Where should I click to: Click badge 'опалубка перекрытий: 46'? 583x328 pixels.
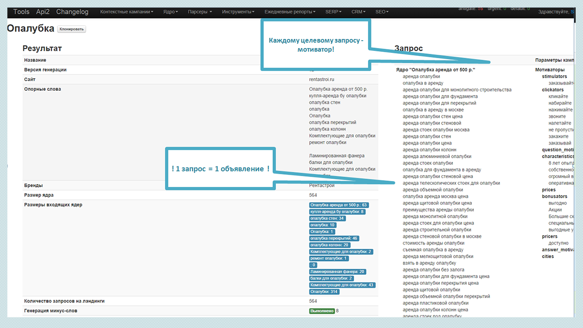tap(334, 238)
